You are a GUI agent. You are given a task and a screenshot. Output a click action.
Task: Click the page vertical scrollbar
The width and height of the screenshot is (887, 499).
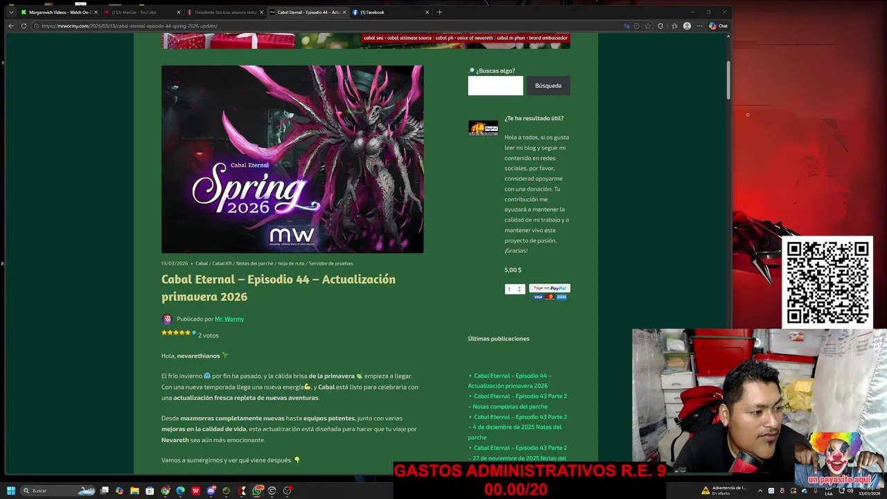[728, 80]
